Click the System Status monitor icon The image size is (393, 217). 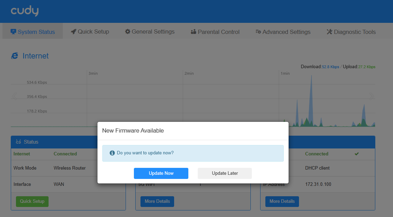14,32
